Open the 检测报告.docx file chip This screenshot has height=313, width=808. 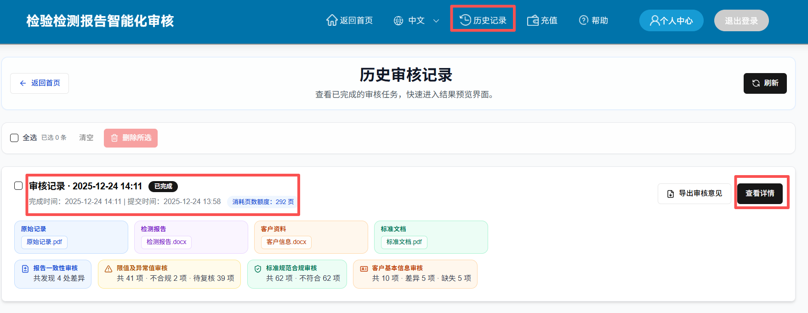click(x=166, y=242)
